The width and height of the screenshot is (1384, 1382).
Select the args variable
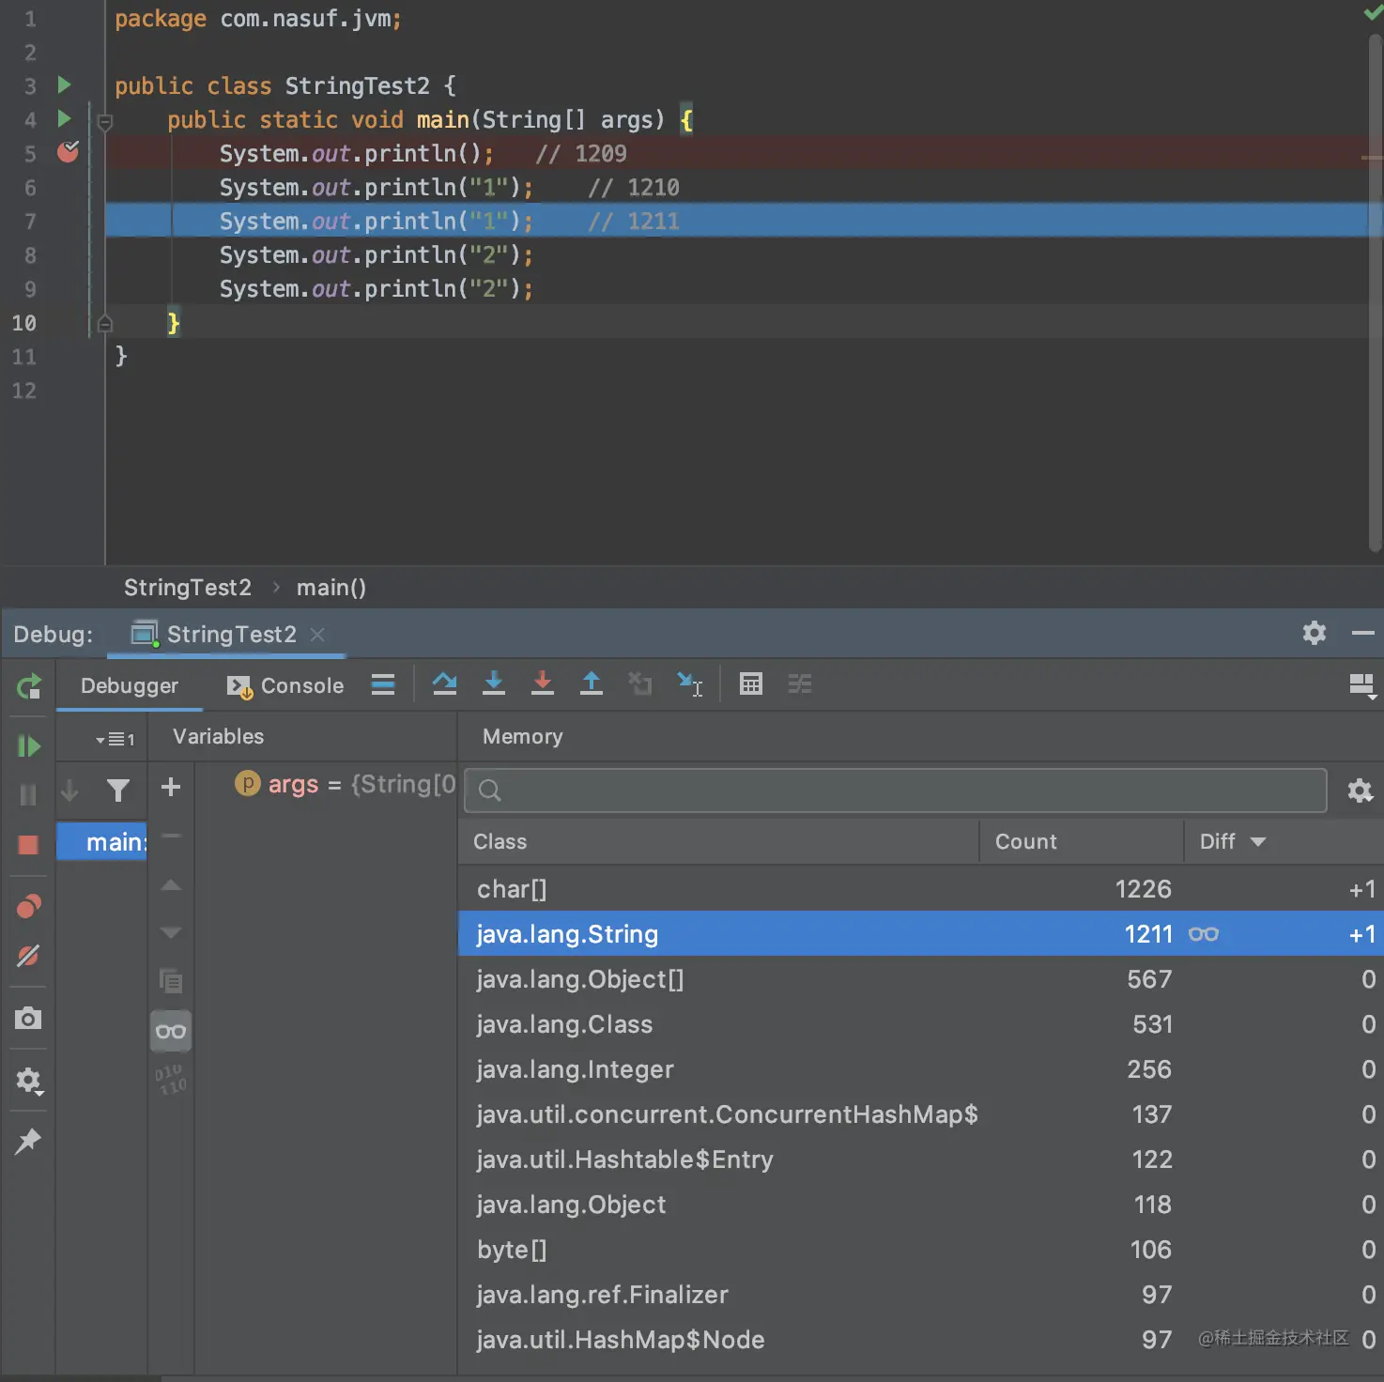coord(344,785)
